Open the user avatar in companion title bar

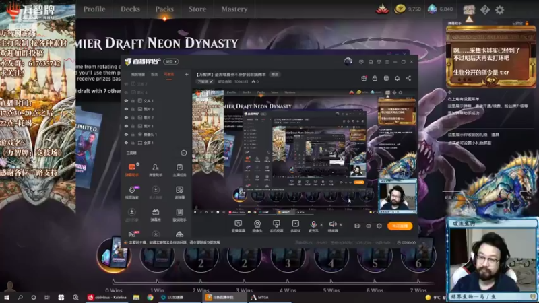coord(348,61)
